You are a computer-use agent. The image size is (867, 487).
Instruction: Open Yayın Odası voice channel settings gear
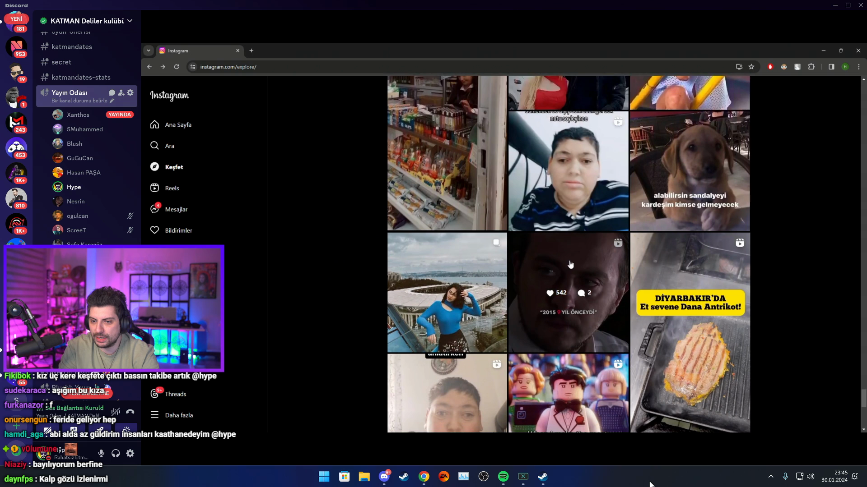130,92
